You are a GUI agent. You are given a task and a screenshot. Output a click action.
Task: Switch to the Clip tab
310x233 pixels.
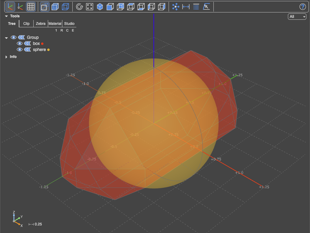coord(26,24)
